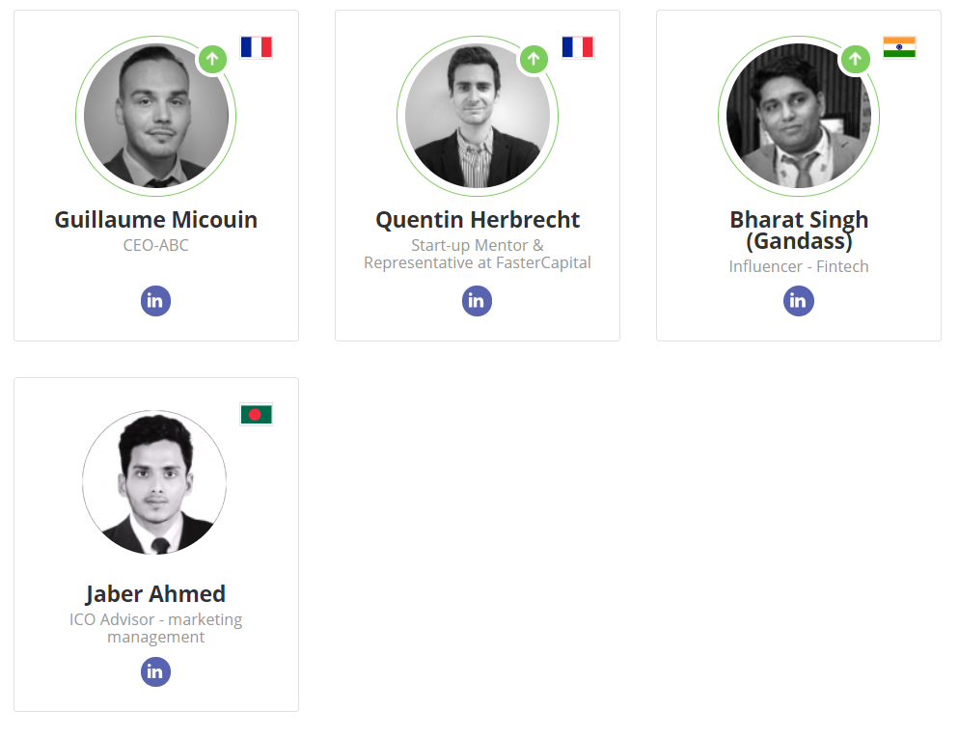Click the name Guillaume Micouin

(155, 220)
